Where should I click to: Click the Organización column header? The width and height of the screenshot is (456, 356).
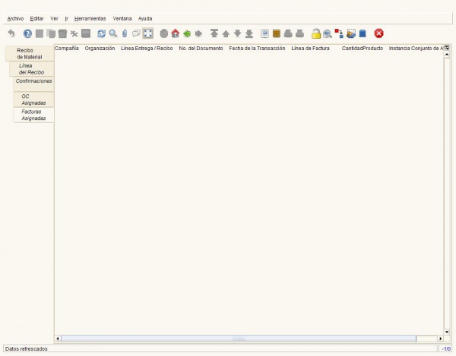(100, 48)
